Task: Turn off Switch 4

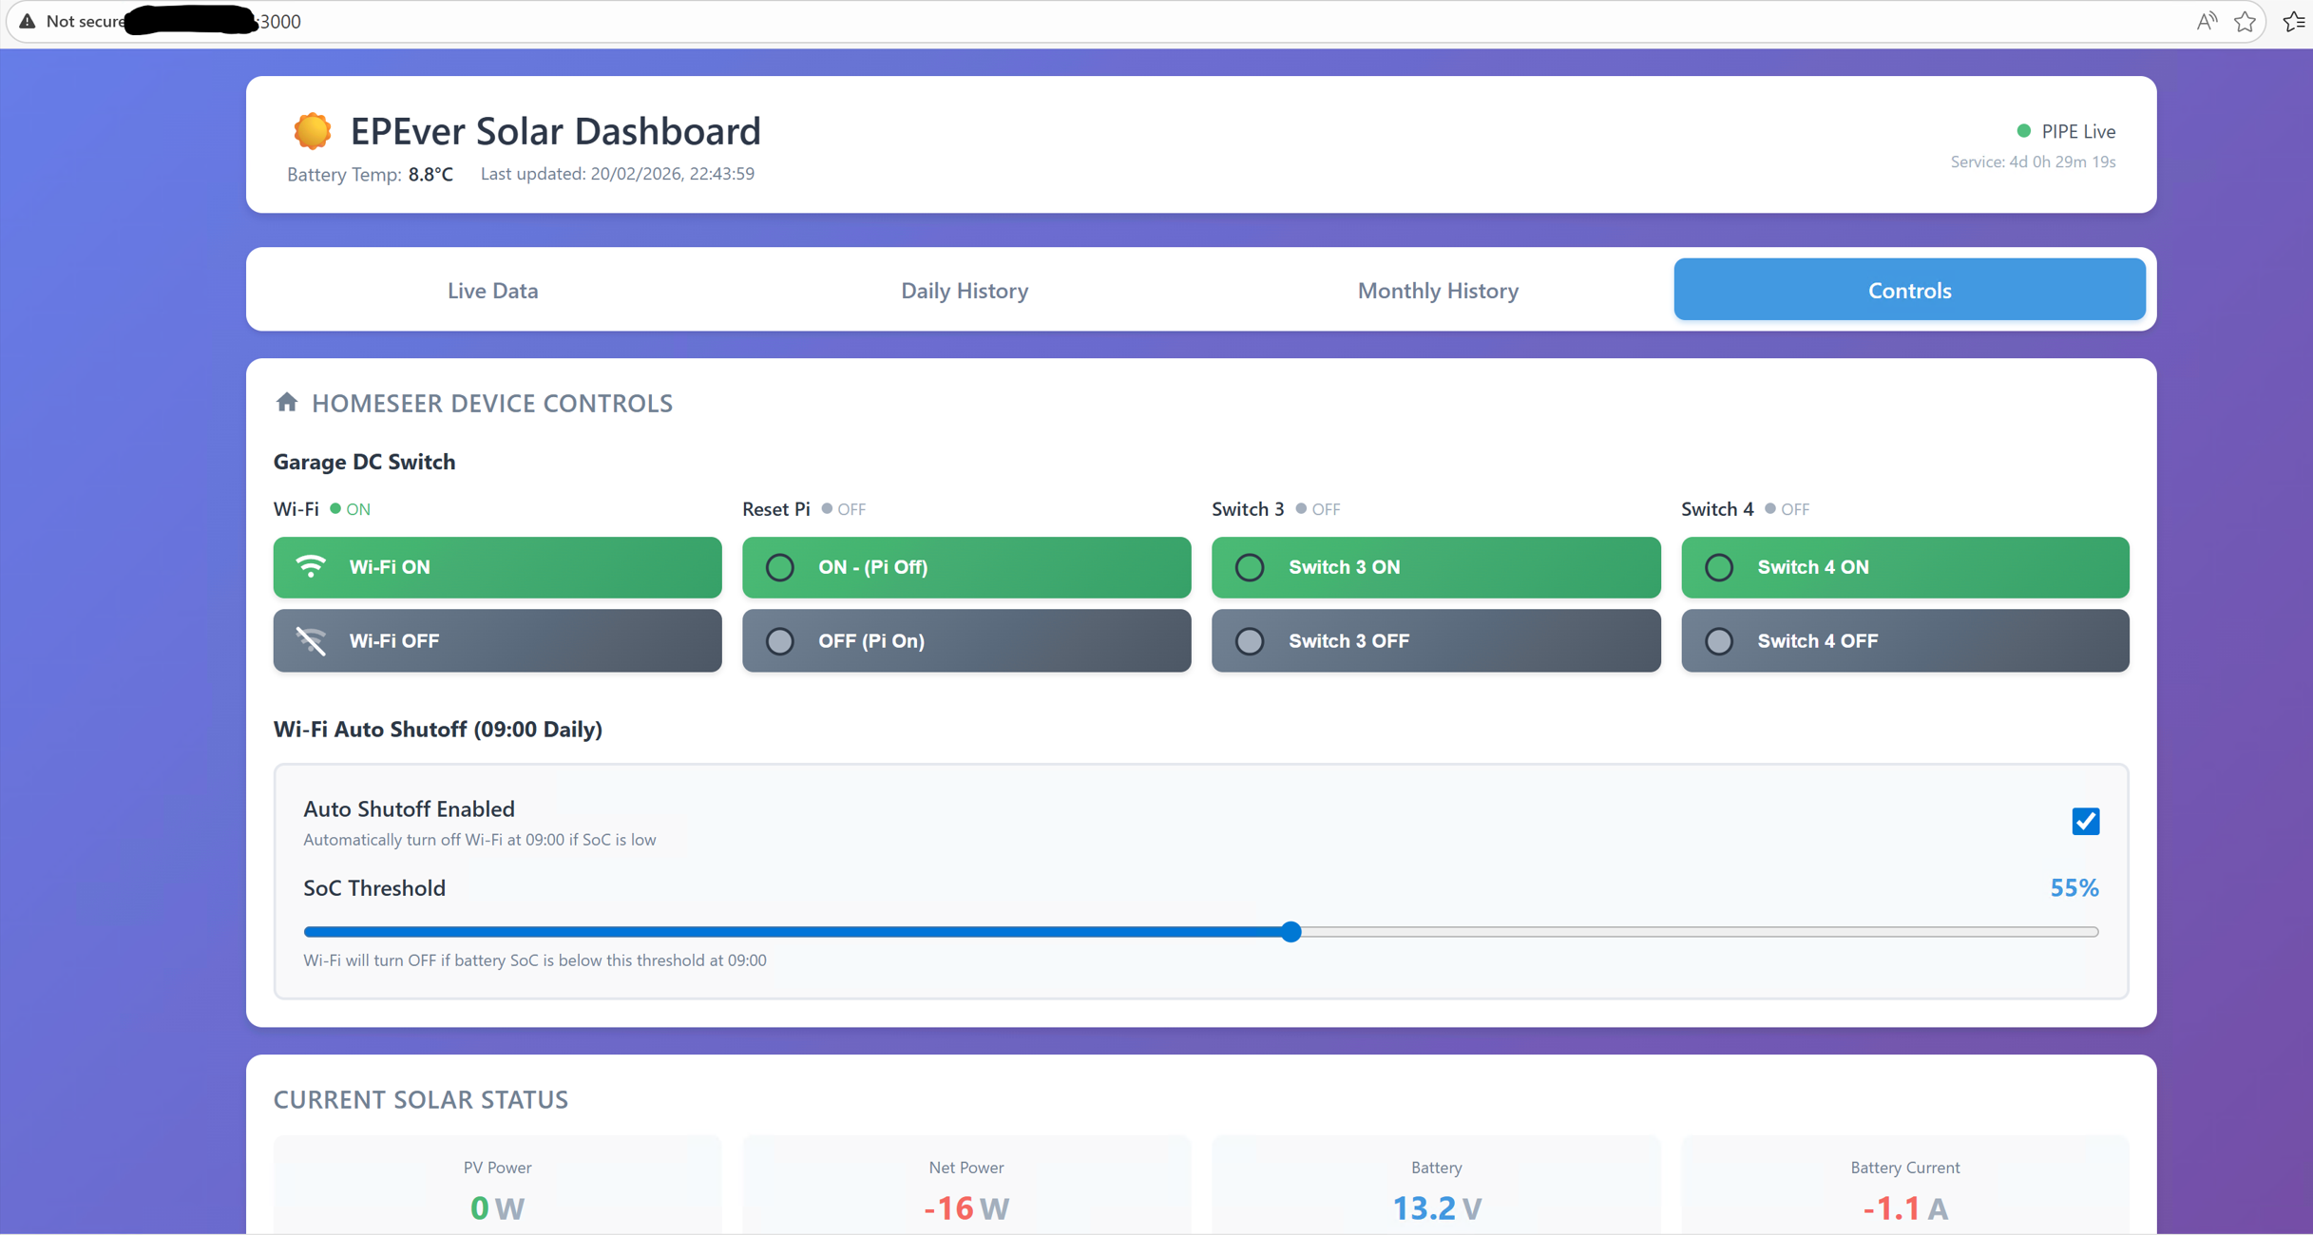Action: pos(1904,641)
